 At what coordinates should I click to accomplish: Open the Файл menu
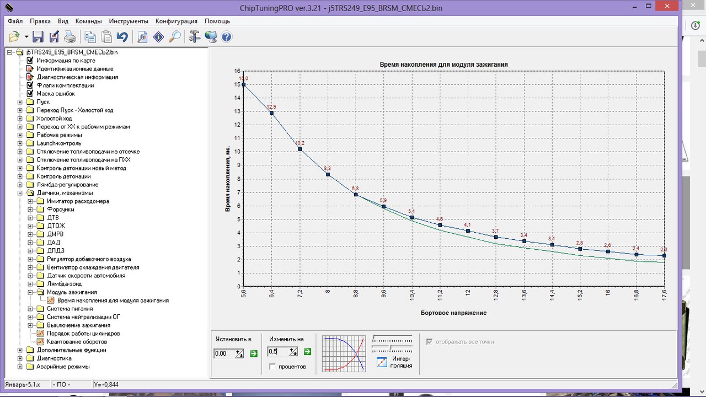[x=15, y=21]
